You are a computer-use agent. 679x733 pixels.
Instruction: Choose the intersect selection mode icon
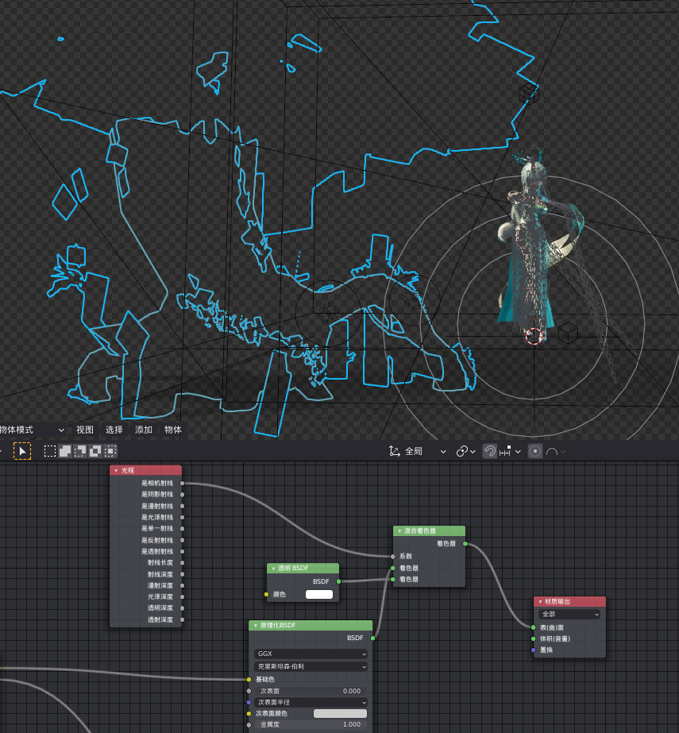tap(110, 451)
